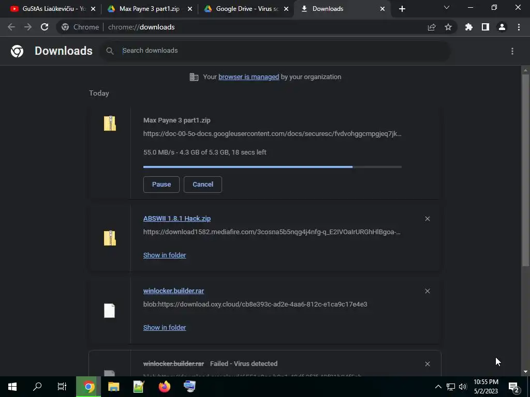Image resolution: width=530 pixels, height=397 pixels.
Task: Open ABSWII 1.8.1 Hack.zip file
Action: tap(177, 219)
